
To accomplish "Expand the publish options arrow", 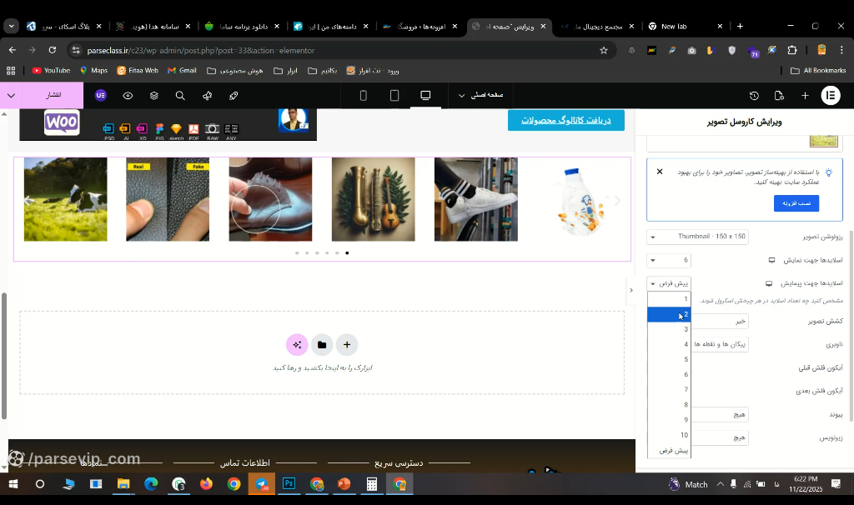I will pyautogui.click(x=11, y=95).
